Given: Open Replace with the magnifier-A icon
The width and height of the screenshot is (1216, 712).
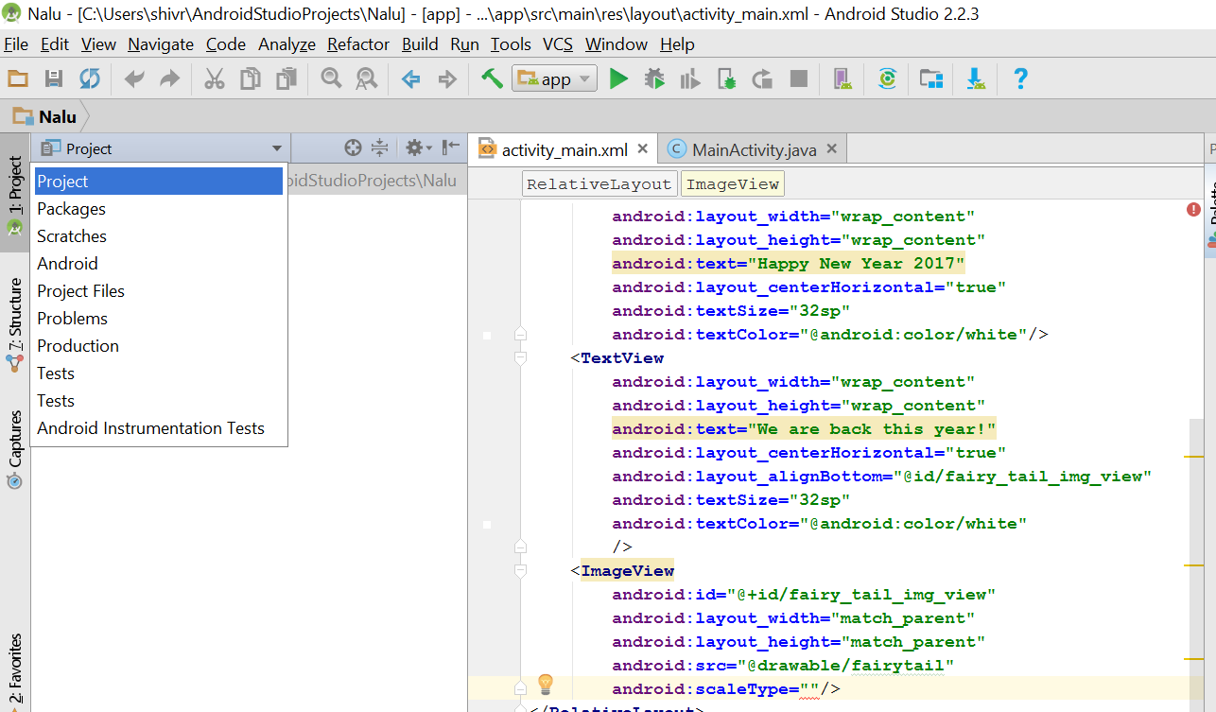Looking at the screenshot, I should coord(367,79).
